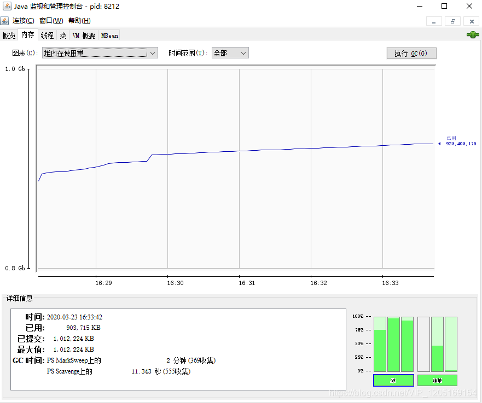The width and height of the screenshot is (482, 403).
Task: Click the PS MarkSweep GC time line
Action: coord(131,360)
